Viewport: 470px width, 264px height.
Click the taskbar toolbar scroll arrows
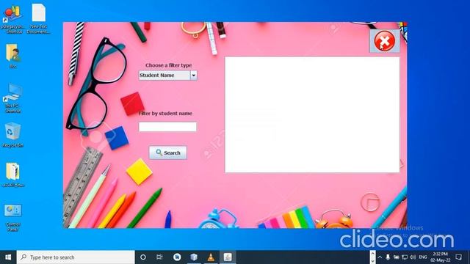[372, 257]
